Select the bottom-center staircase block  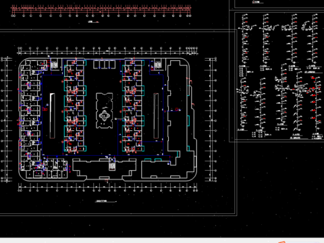coord(112,164)
